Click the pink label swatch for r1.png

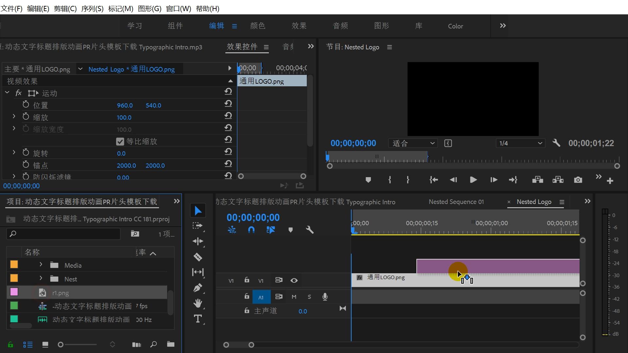point(14,292)
